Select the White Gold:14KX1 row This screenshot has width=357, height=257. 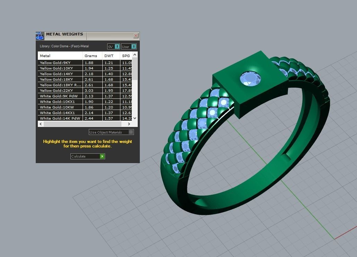[x=85, y=113]
